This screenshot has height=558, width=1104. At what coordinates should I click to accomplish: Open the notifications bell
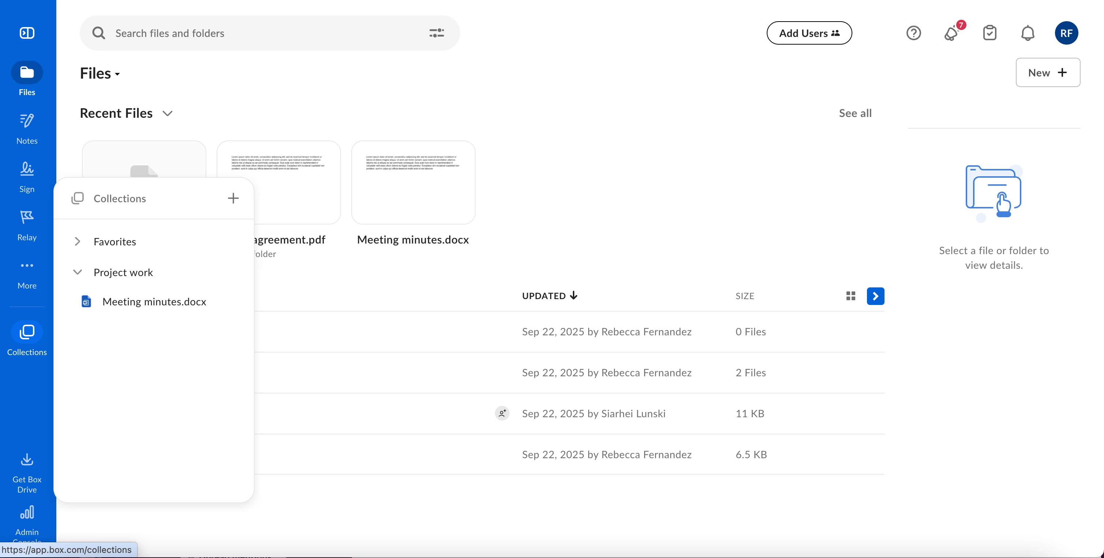coord(1027,33)
